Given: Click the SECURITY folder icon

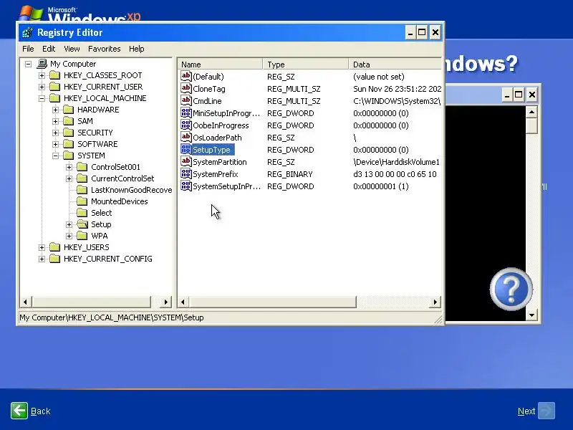Looking at the screenshot, I should (68, 133).
